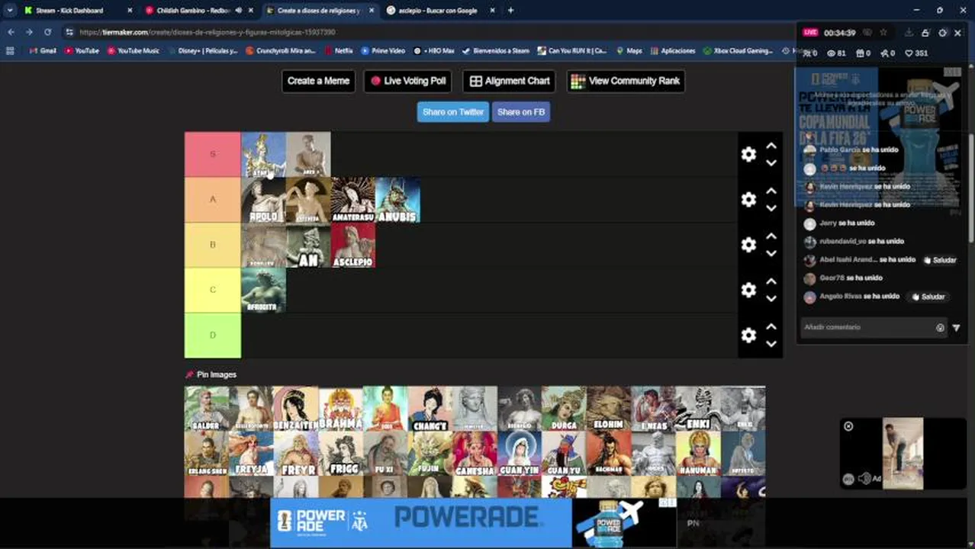
Task: Move S tier row up with arrow
Action: pyautogui.click(x=771, y=146)
